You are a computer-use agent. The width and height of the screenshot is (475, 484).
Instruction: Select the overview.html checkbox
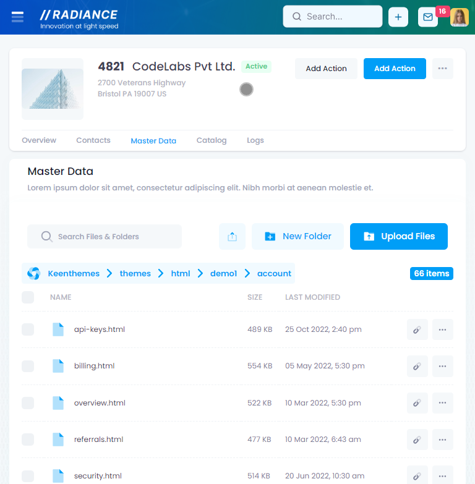point(28,403)
